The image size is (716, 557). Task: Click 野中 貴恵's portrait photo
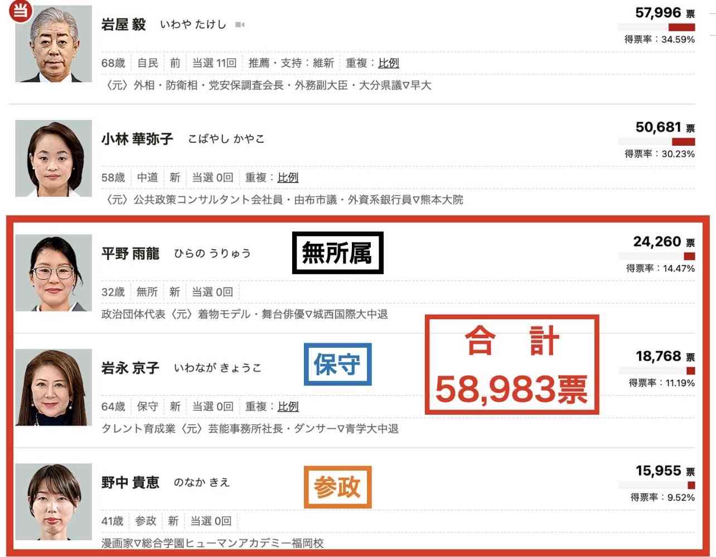[x=54, y=502]
